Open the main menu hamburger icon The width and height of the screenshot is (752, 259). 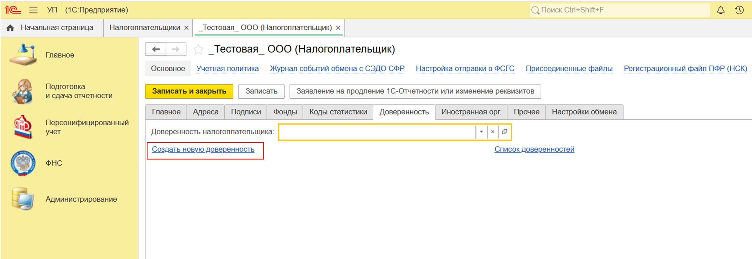point(33,10)
